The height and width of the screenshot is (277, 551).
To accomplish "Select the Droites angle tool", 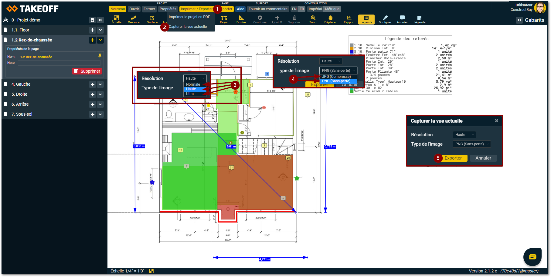I will pyautogui.click(x=241, y=20).
